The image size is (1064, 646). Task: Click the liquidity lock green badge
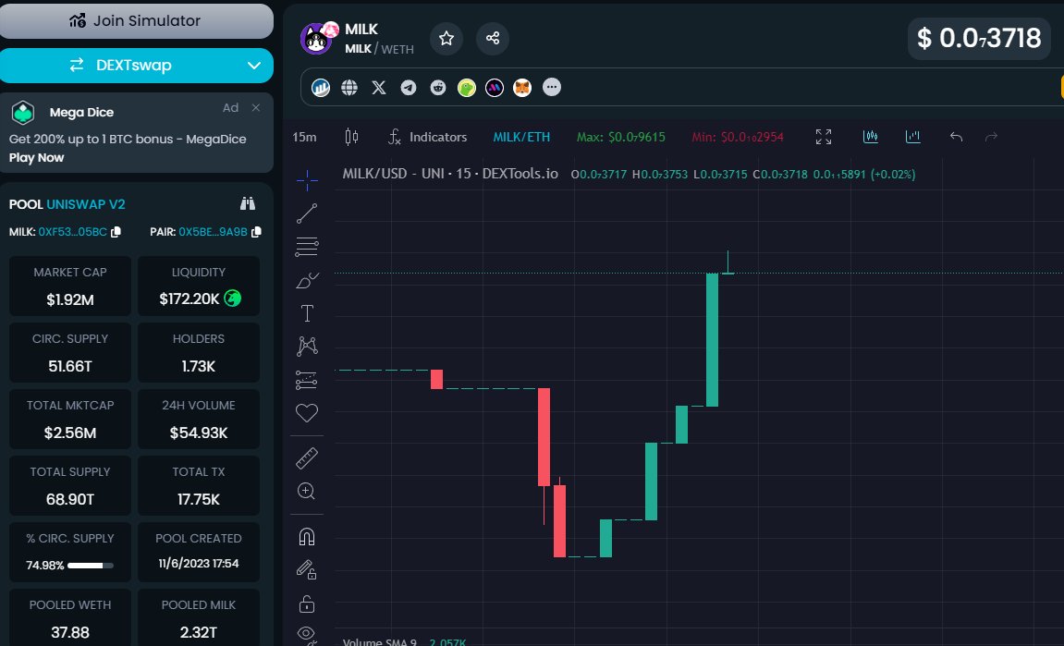click(233, 298)
